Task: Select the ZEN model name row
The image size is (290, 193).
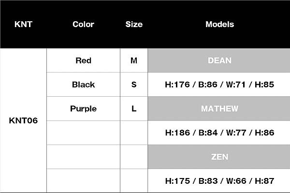Action: click(x=219, y=157)
